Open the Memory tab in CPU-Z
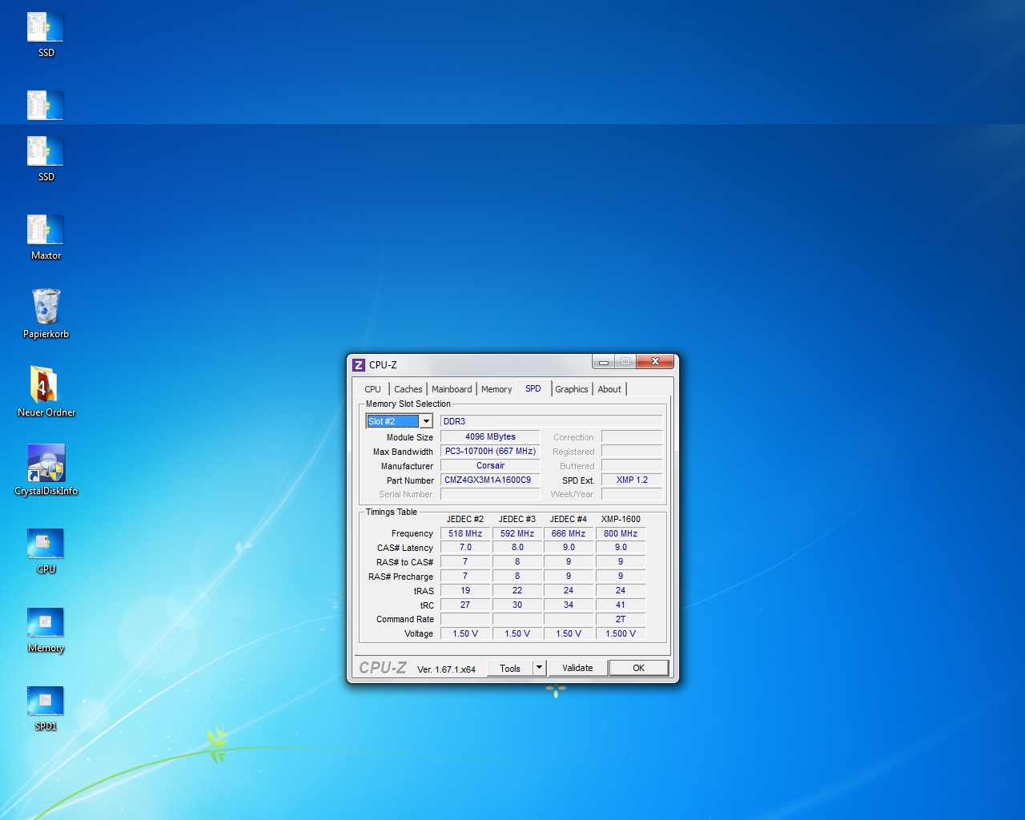1025x820 pixels. coord(496,389)
